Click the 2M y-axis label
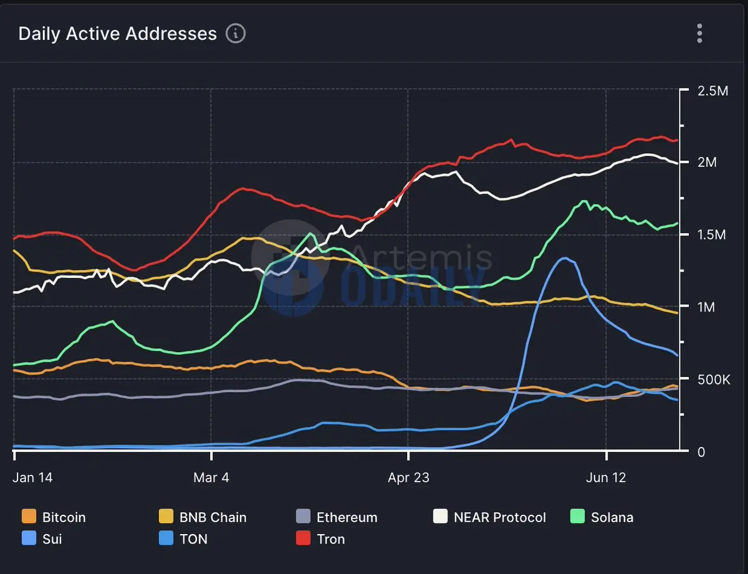Viewport: 748px width, 574px height. pos(707,163)
